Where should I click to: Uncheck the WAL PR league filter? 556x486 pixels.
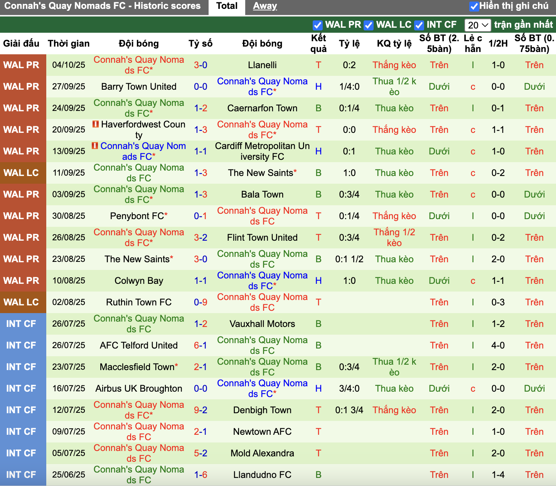click(318, 25)
